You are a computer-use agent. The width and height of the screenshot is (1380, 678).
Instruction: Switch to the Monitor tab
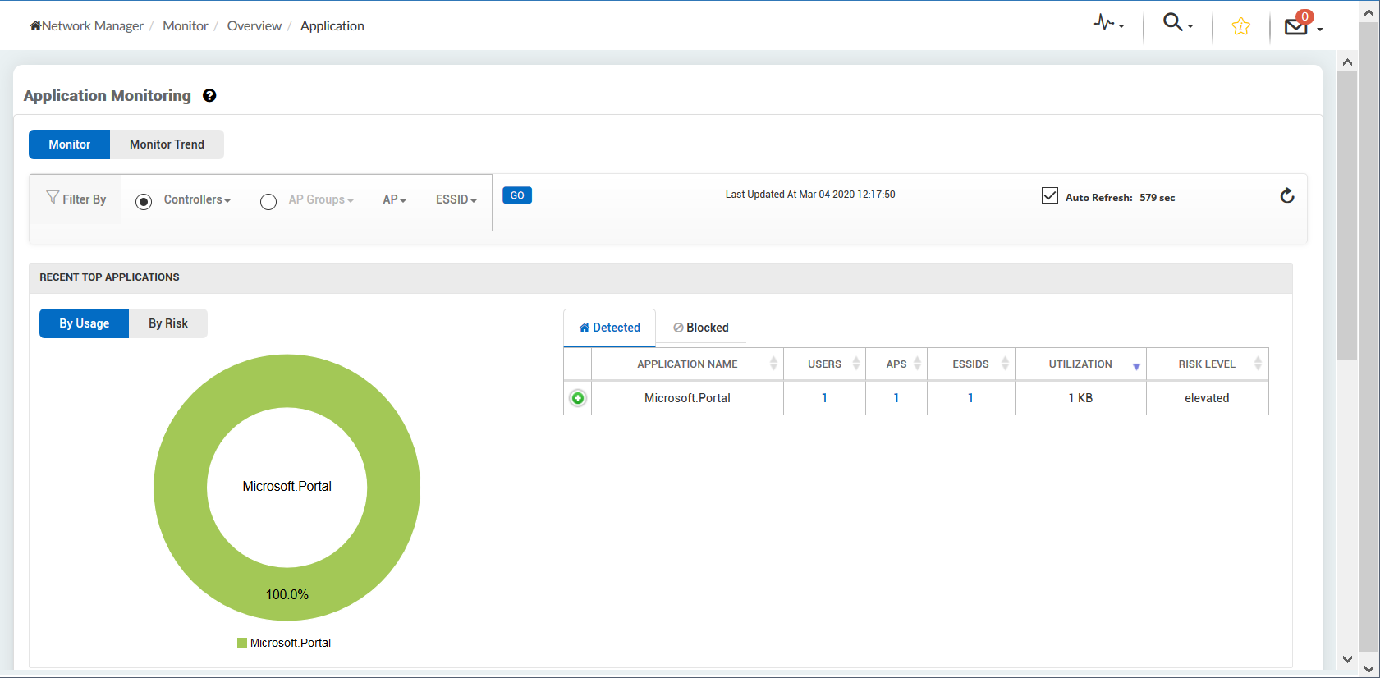69,144
